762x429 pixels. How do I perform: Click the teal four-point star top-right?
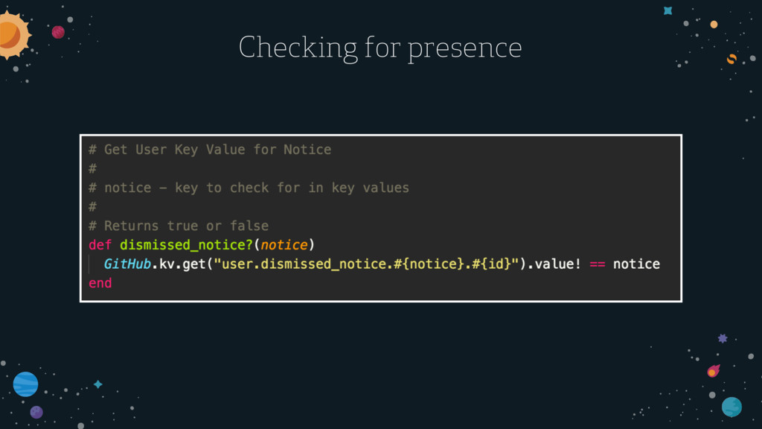(x=668, y=10)
